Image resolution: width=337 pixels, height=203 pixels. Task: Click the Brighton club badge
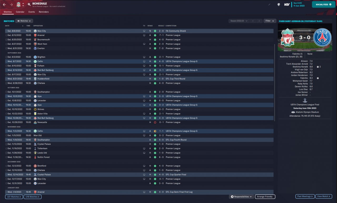click(35, 57)
